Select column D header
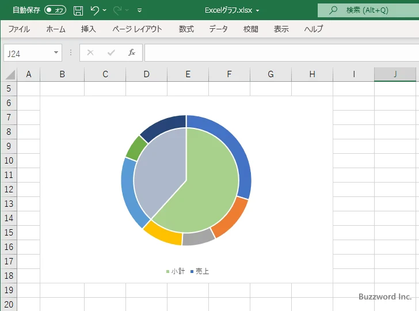The height and width of the screenshot is (311, 419). [146, 74]
